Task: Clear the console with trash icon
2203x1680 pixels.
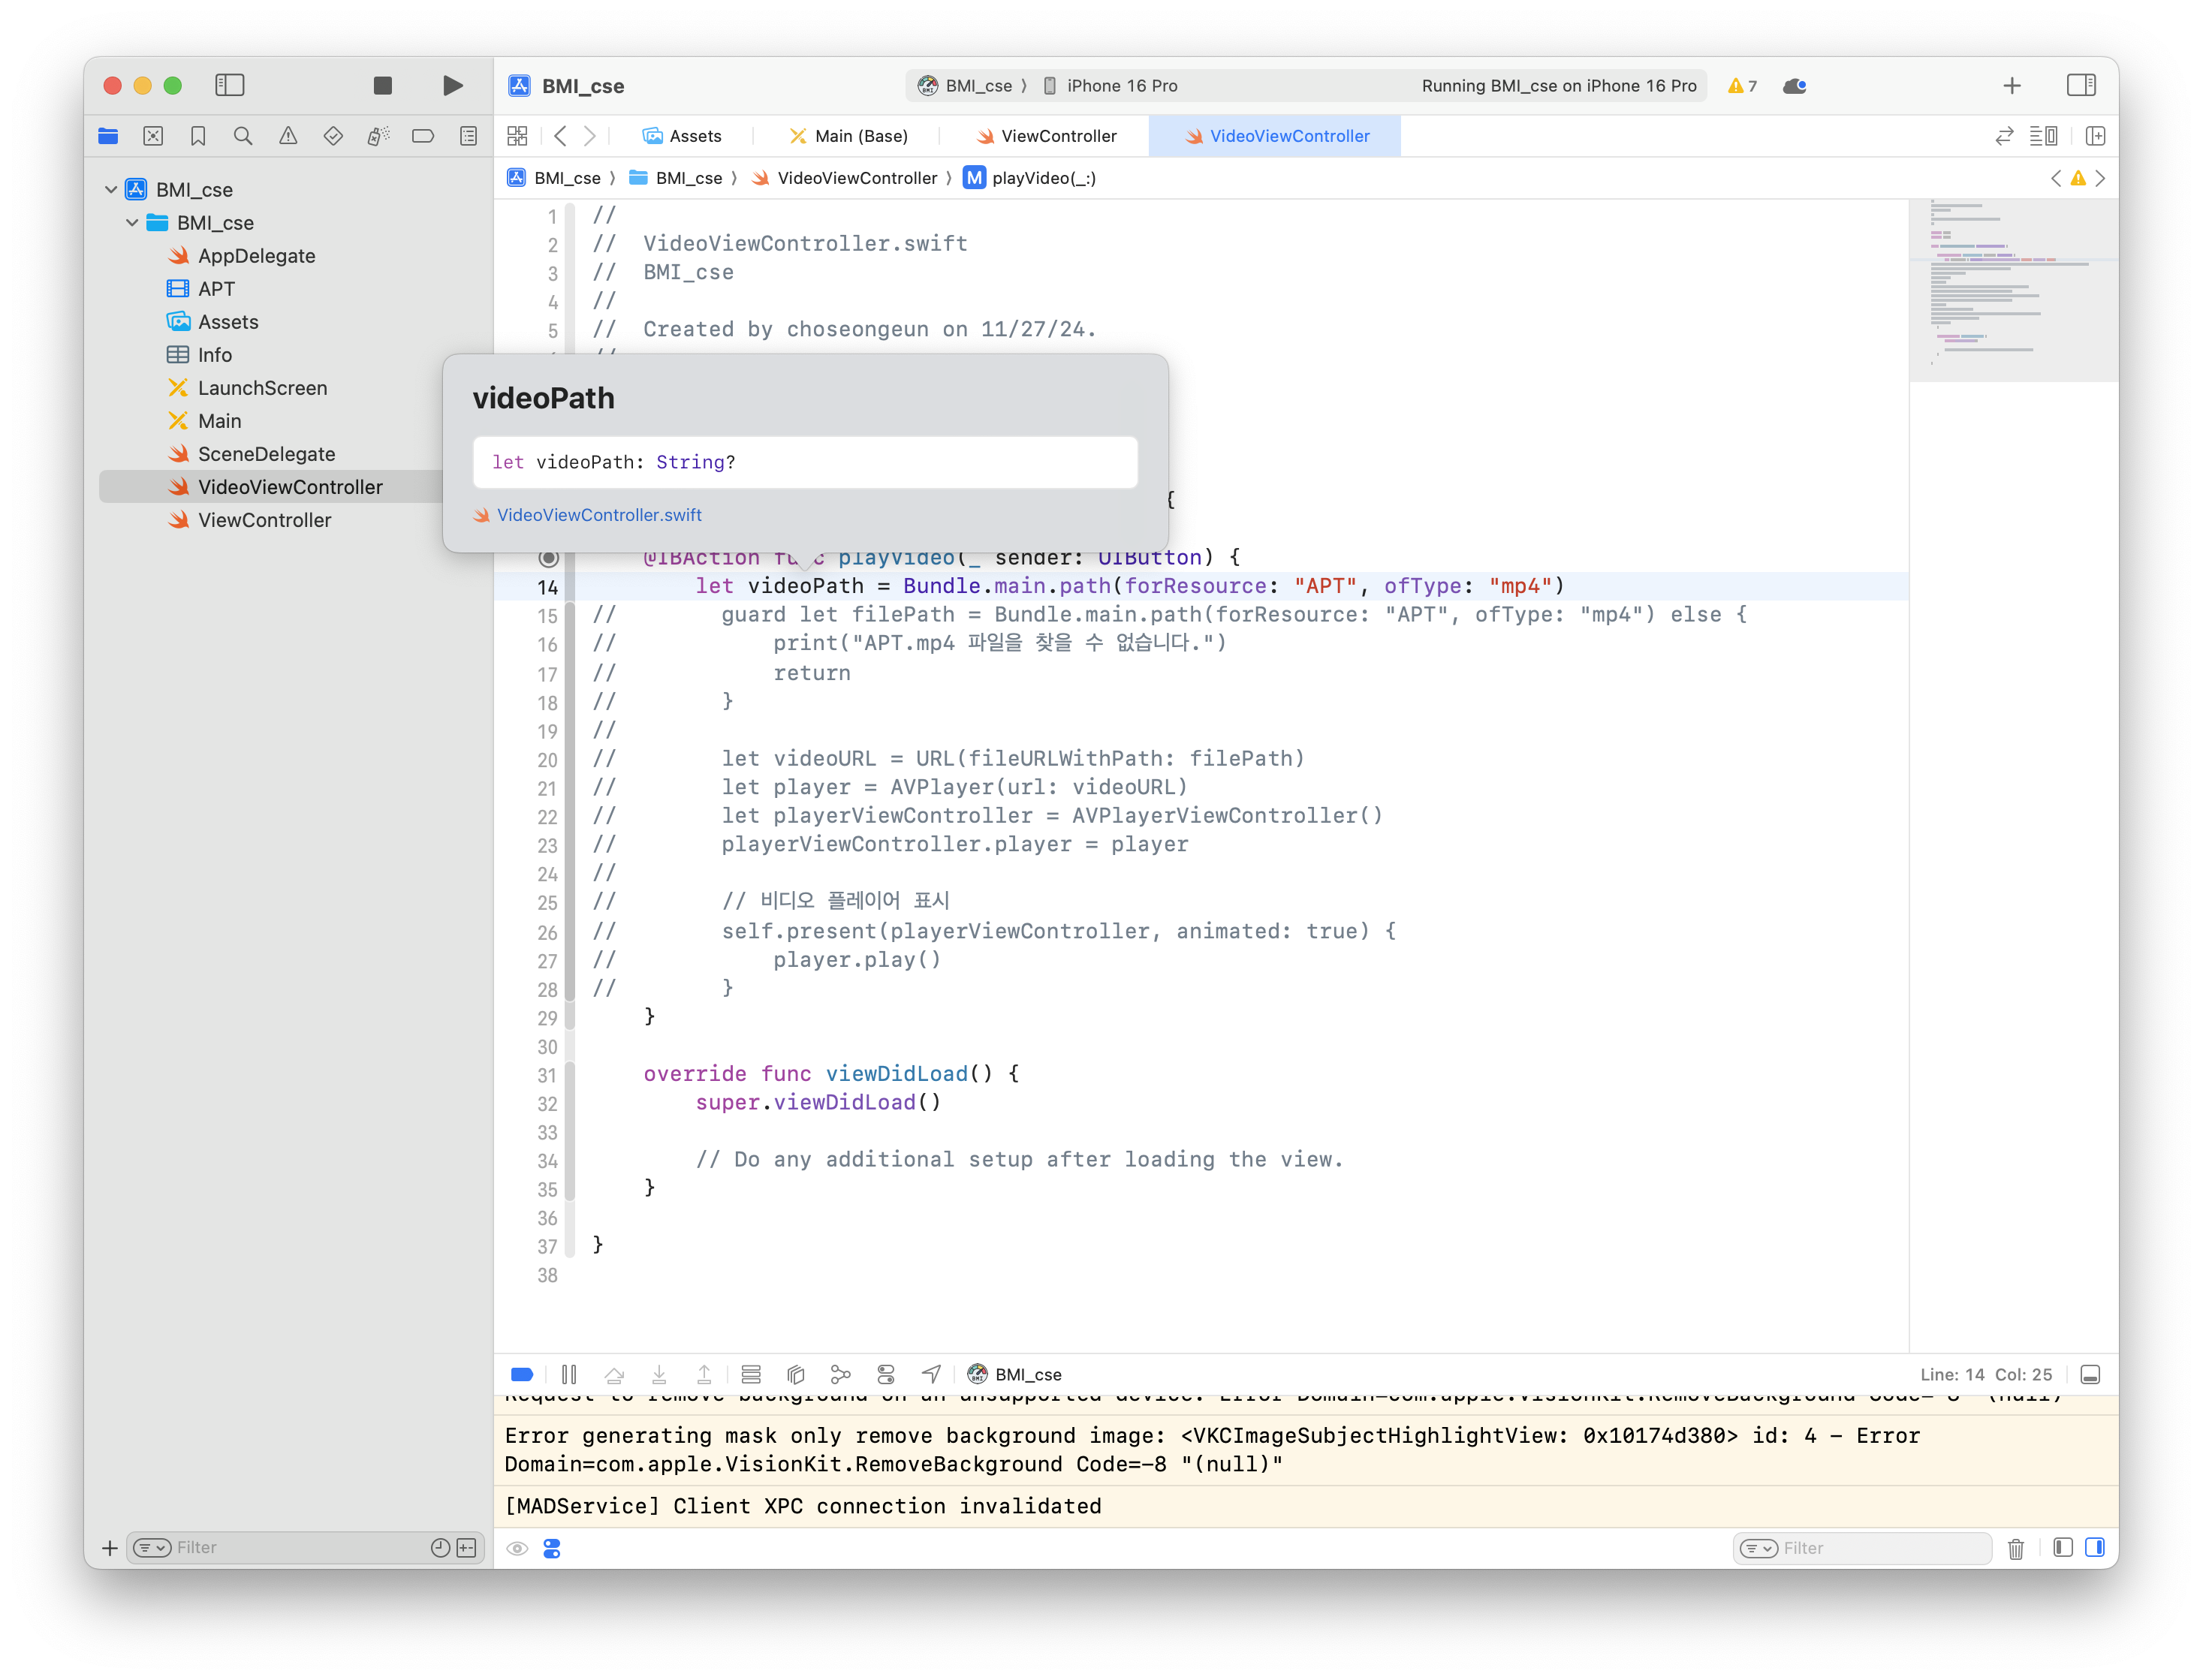Action: tap(2016, 1549)
